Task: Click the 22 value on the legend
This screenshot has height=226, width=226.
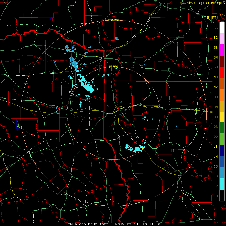Action: point(216,137)
